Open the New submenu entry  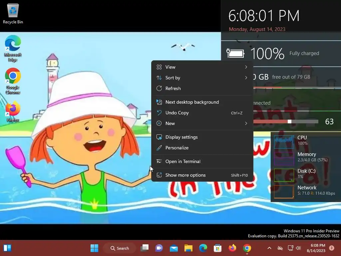[202, 123]
